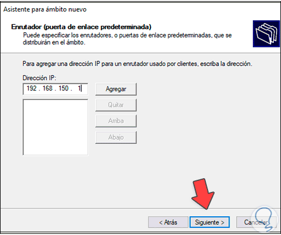Image resolution: width=281 pixels, height=235 pixels.
Task: Add the router address with Agregar
Action: (116, 89)
